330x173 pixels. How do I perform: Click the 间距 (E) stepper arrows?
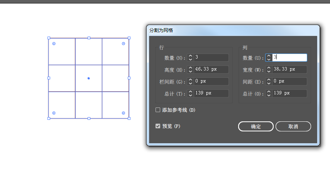point(269,81)
